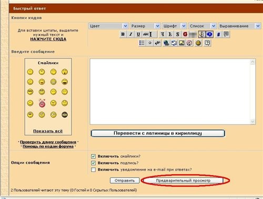Click 'Проверить длину сообщения' link
This screenshot has width=263, height=199.
(x=48, y=142)
